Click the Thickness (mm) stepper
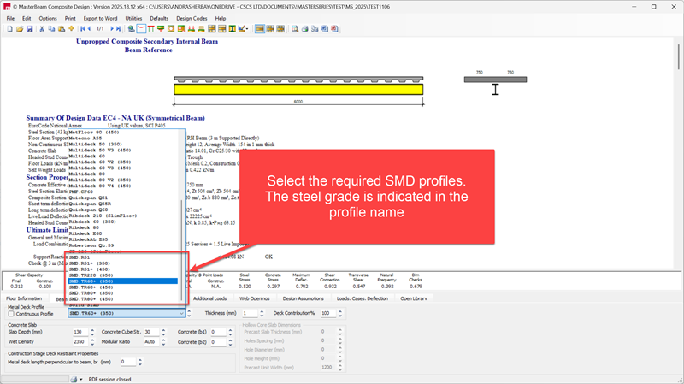Image resolution: width=684 pixels, height=384 pixels. pyautogui.click(x=262, y=313)
